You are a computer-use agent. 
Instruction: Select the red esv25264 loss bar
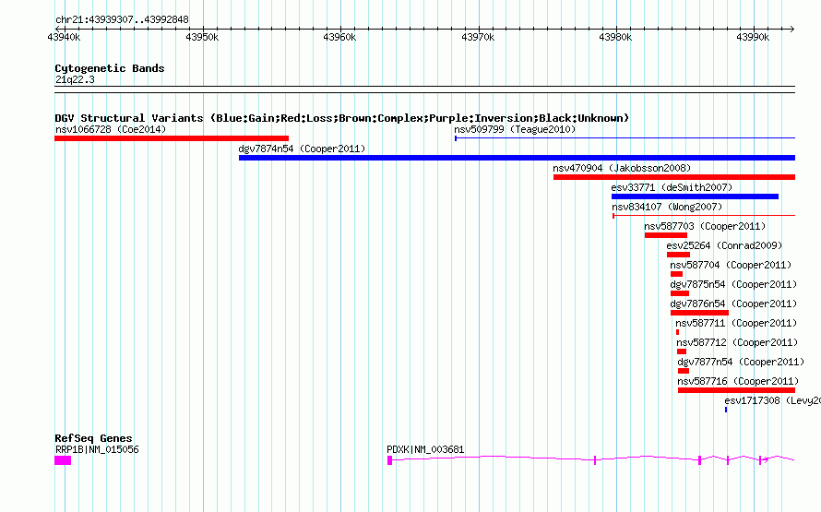click(x=678, y=255)
